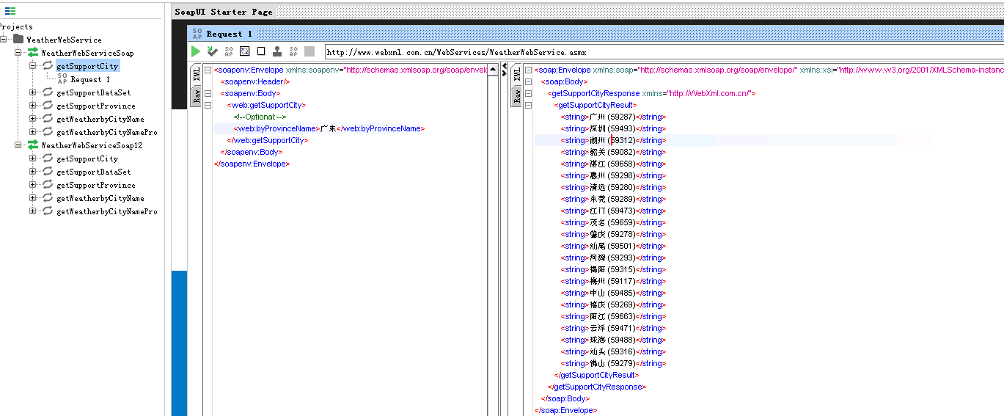This screenshot has width=1004, height=416.
Task: Click the operation icon of the highlighted getSupportCity
Action: pyautogui.click(x=48, y=66)
